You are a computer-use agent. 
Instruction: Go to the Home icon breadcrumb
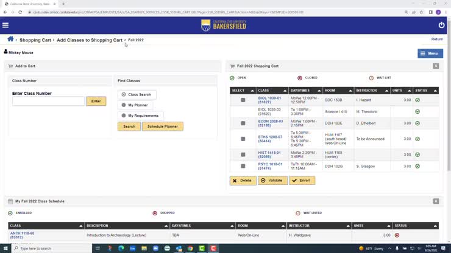10,39
